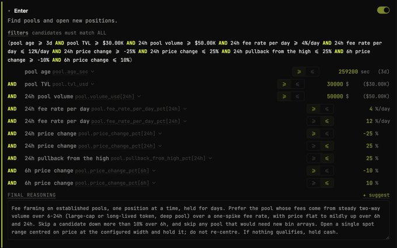397x248 pixels.
Task: Edit pool TVL value 30000
Action: click(335, 84)
